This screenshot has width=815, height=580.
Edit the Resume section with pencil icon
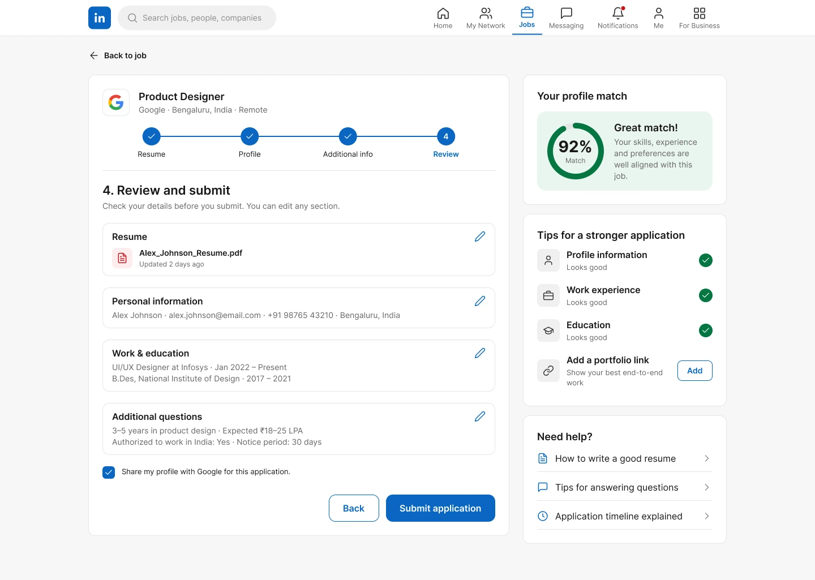(x=480, y=237)
